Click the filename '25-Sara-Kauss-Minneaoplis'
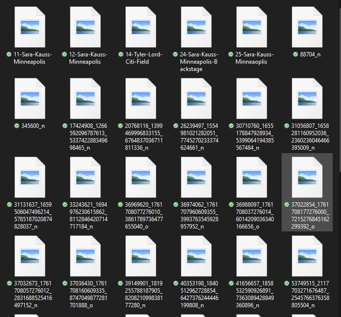341x317 pixels. (254, 58)
